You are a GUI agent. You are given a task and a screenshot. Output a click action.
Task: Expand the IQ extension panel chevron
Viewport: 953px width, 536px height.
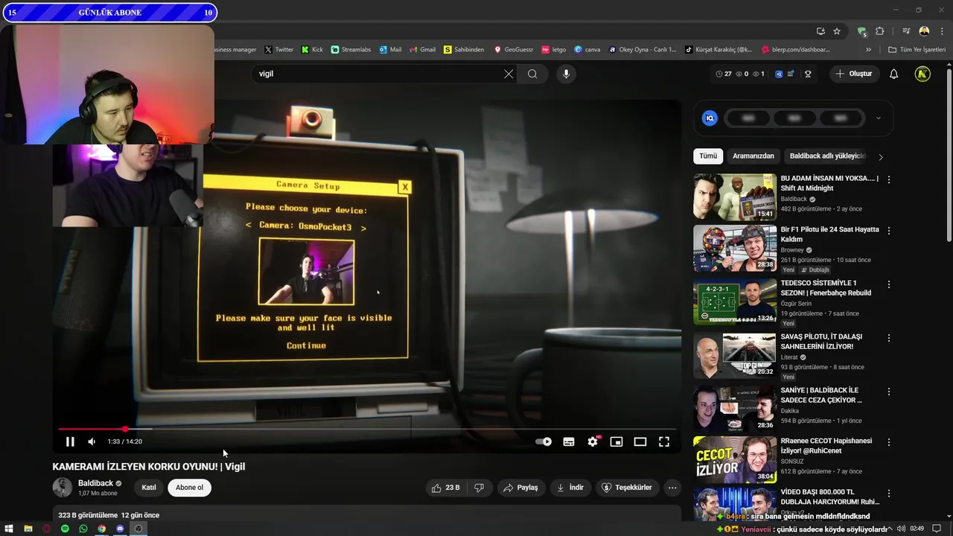coord(878,118)
